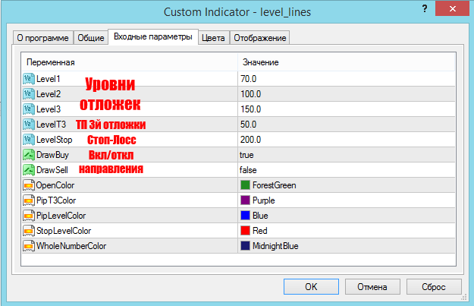Click the Blue value text
Screen dimensions: 474x306
(x=260, y=216)
